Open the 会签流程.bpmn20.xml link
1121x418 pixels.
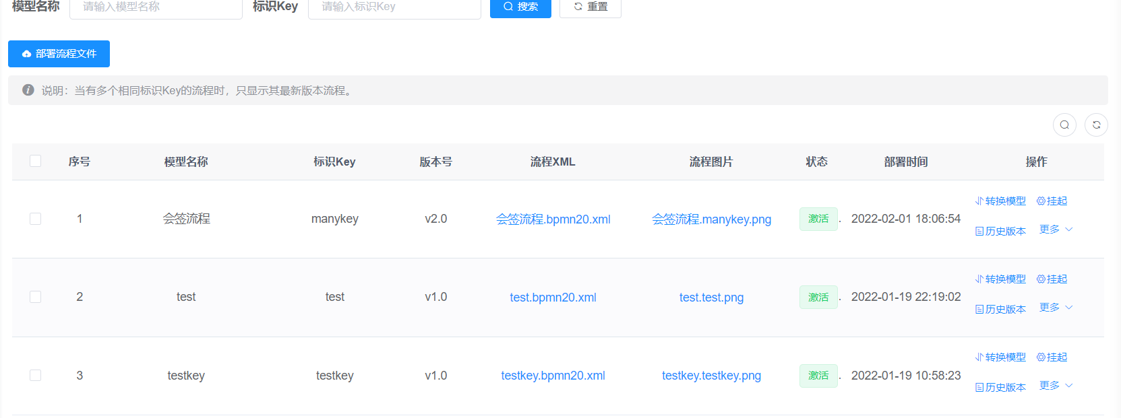click(x=553, y=219)
